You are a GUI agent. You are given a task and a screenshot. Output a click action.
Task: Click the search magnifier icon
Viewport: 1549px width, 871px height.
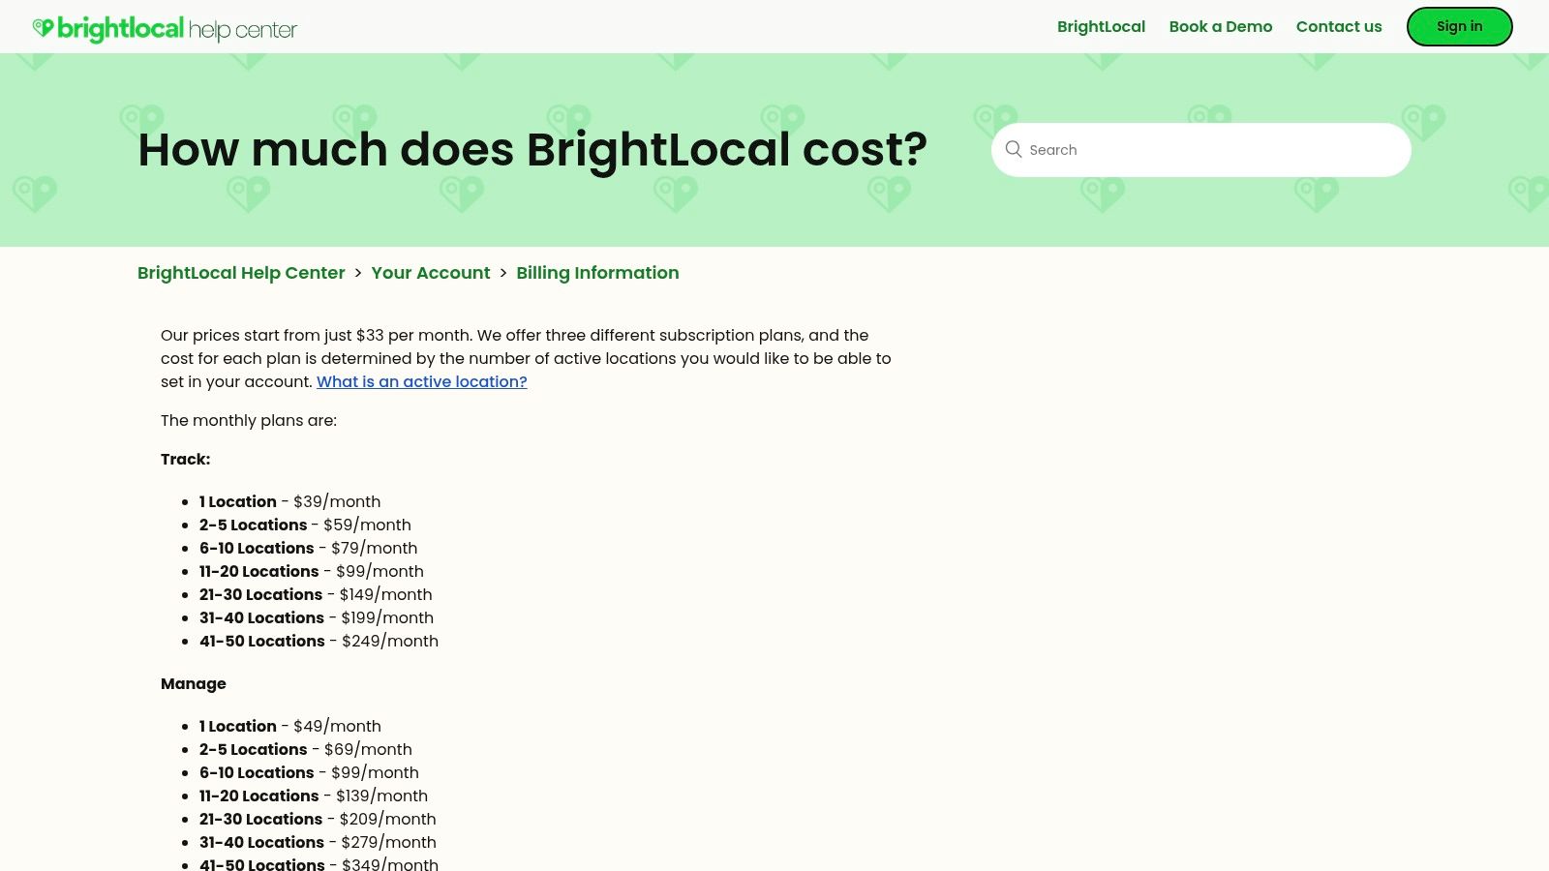1014,149
